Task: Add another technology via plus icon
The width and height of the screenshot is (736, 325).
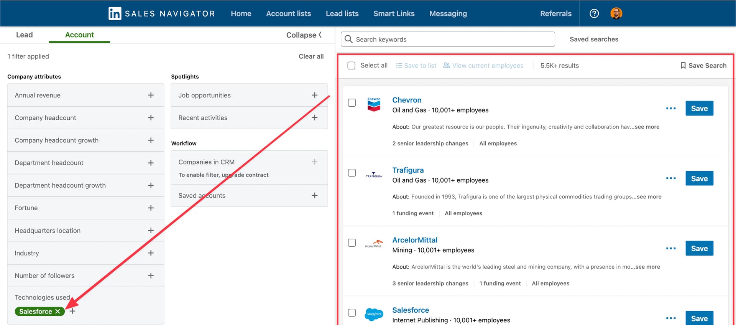Action: pyautogui.click(x=72, y=311)
